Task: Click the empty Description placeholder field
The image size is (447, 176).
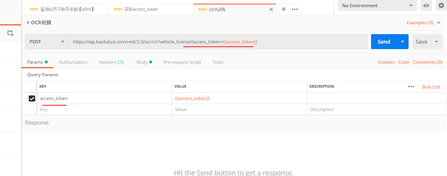Action: [376, 110]
